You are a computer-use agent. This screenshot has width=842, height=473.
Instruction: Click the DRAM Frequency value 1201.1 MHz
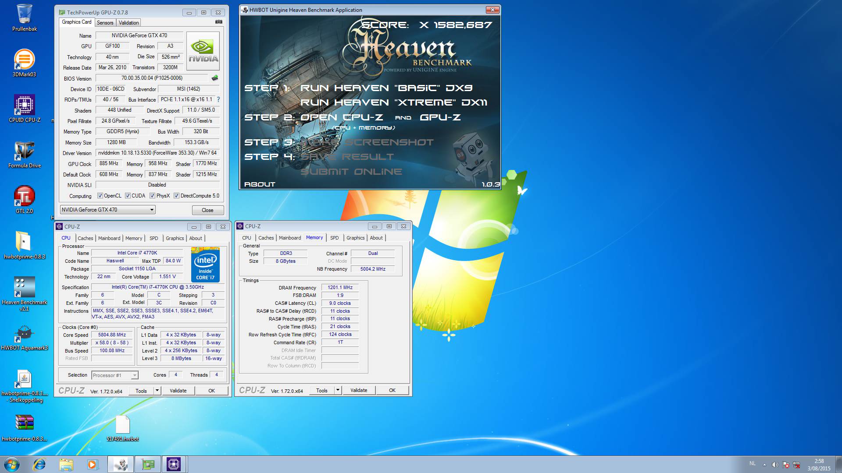click(340, 287)
